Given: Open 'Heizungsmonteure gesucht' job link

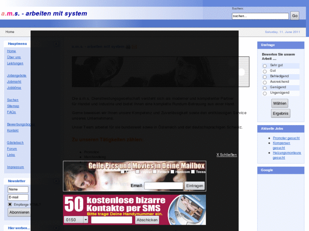Looking at the screenshot, I should click(x=287, y=155).
